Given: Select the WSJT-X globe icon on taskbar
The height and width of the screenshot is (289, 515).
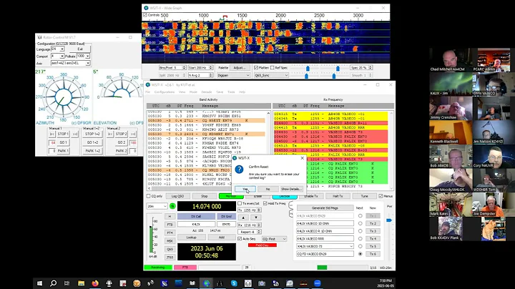Looking at the screenshot, I should [x=206, y=283].
